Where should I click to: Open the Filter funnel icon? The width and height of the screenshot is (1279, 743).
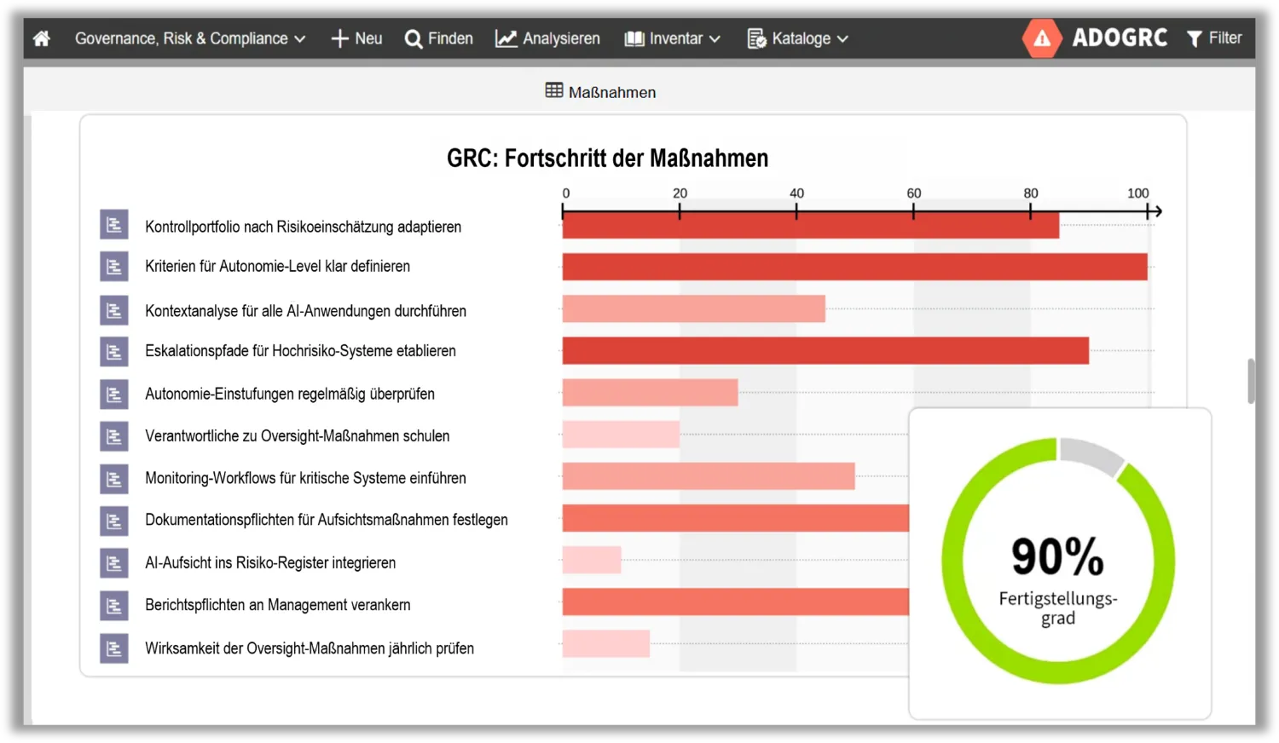coord(1195,38)
